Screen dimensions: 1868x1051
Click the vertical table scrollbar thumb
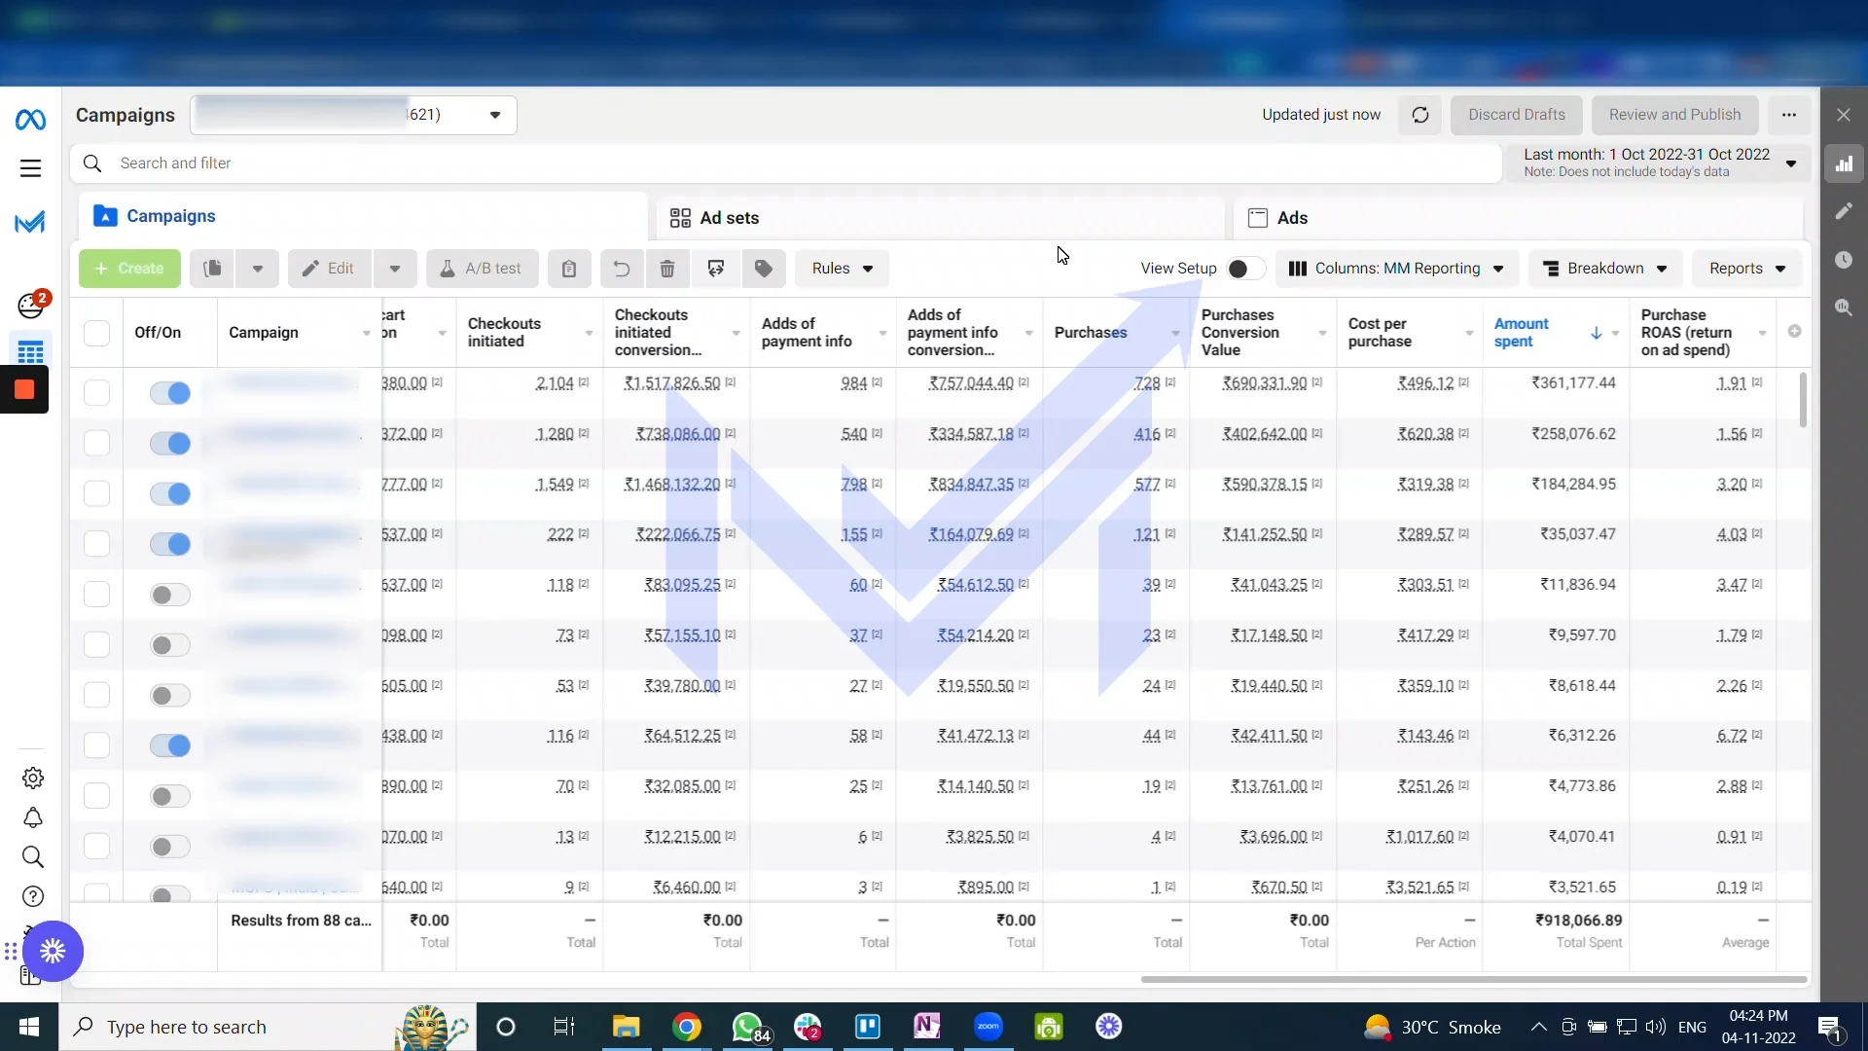pyautogui.click(x=1803, y=399)
